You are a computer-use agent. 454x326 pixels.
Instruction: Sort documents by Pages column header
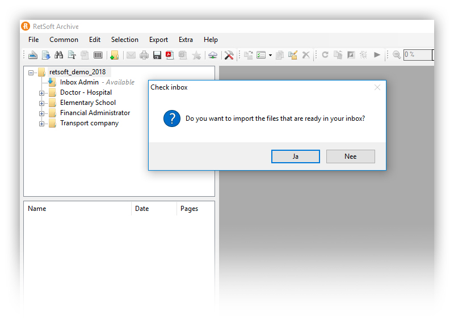(196, 209)
